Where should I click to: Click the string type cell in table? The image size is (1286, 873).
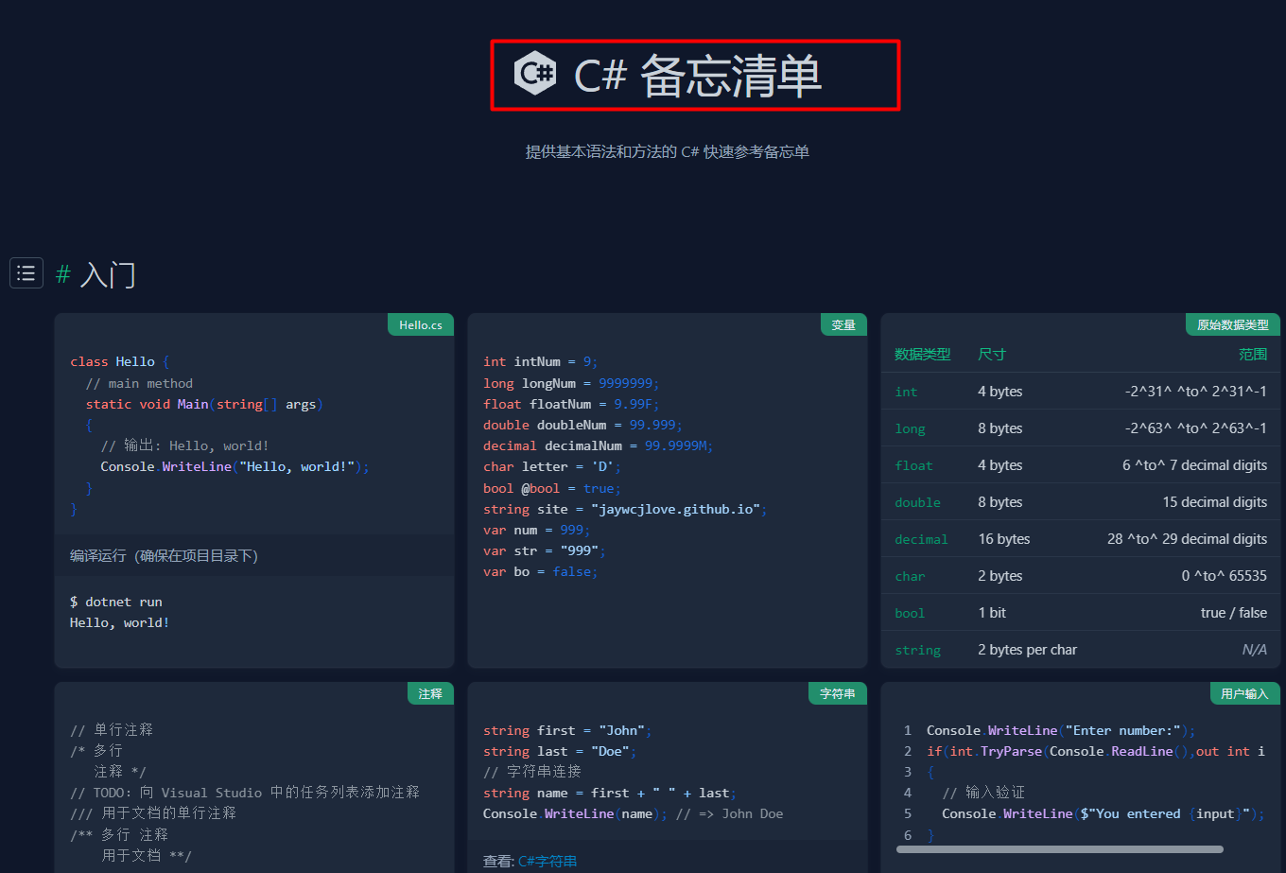pyautogui.click(x=917, y=650)
